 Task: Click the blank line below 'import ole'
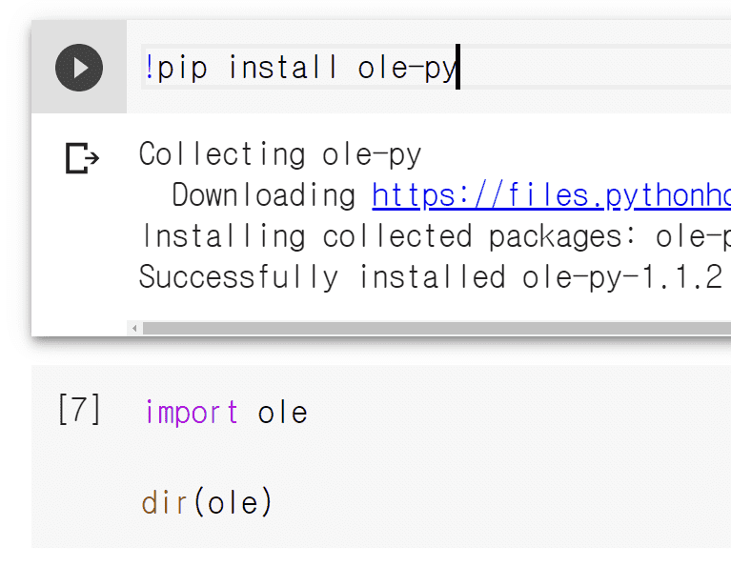[286, 457]
